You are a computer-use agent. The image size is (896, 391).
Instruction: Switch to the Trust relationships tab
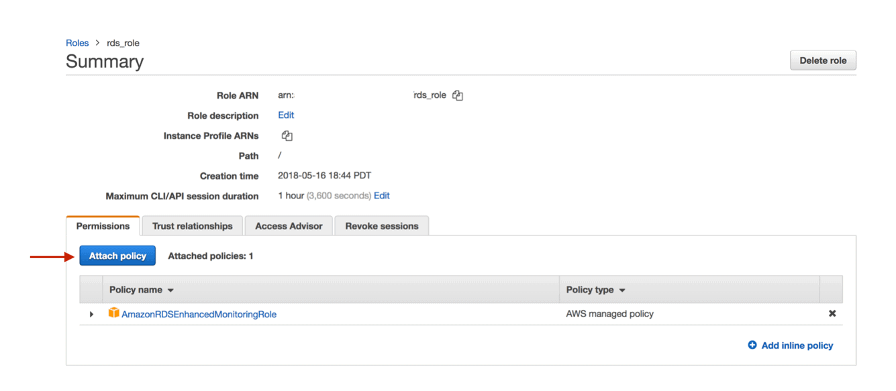click(192, 226)
